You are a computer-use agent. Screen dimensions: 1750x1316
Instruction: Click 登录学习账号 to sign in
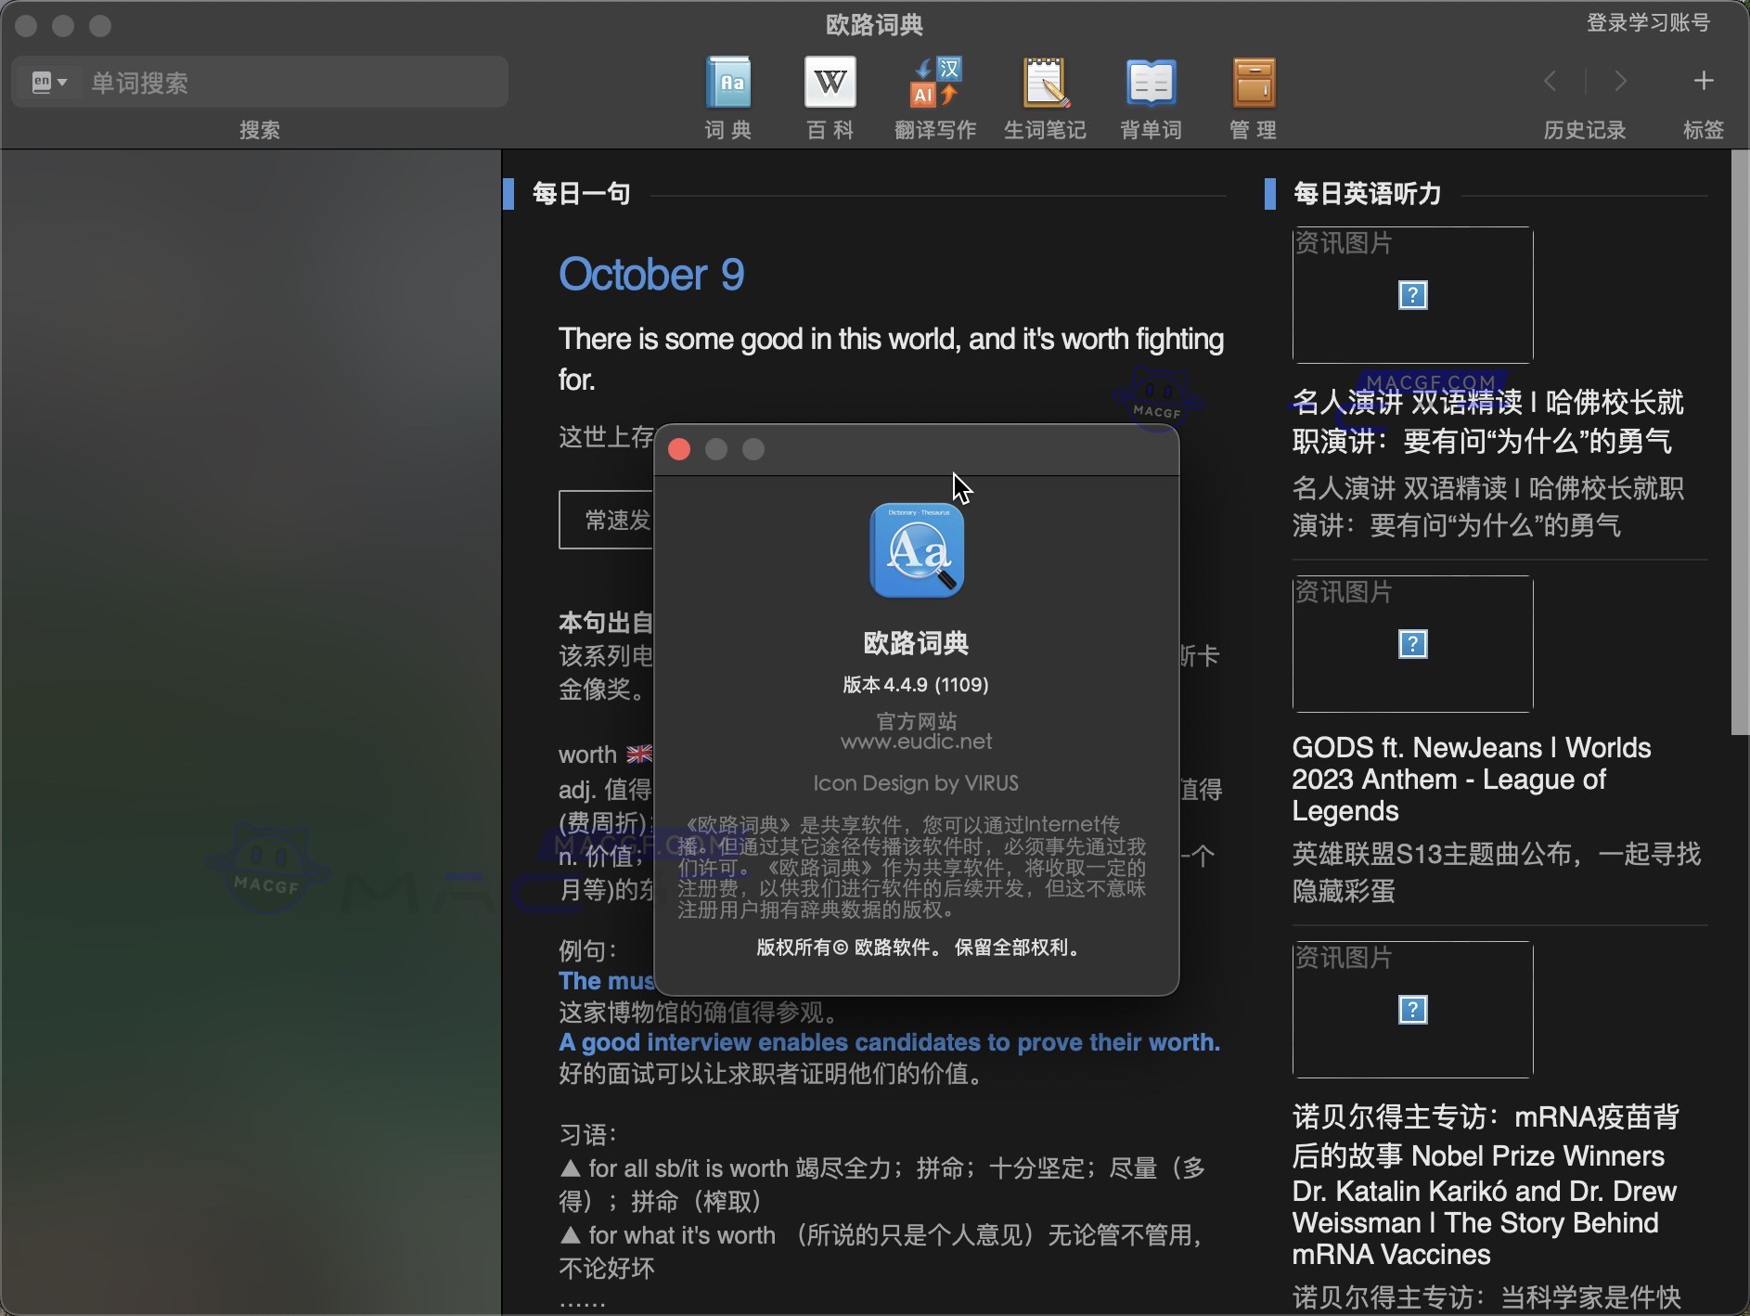(1648, 23)
